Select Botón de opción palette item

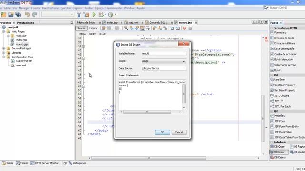point(282,59)
